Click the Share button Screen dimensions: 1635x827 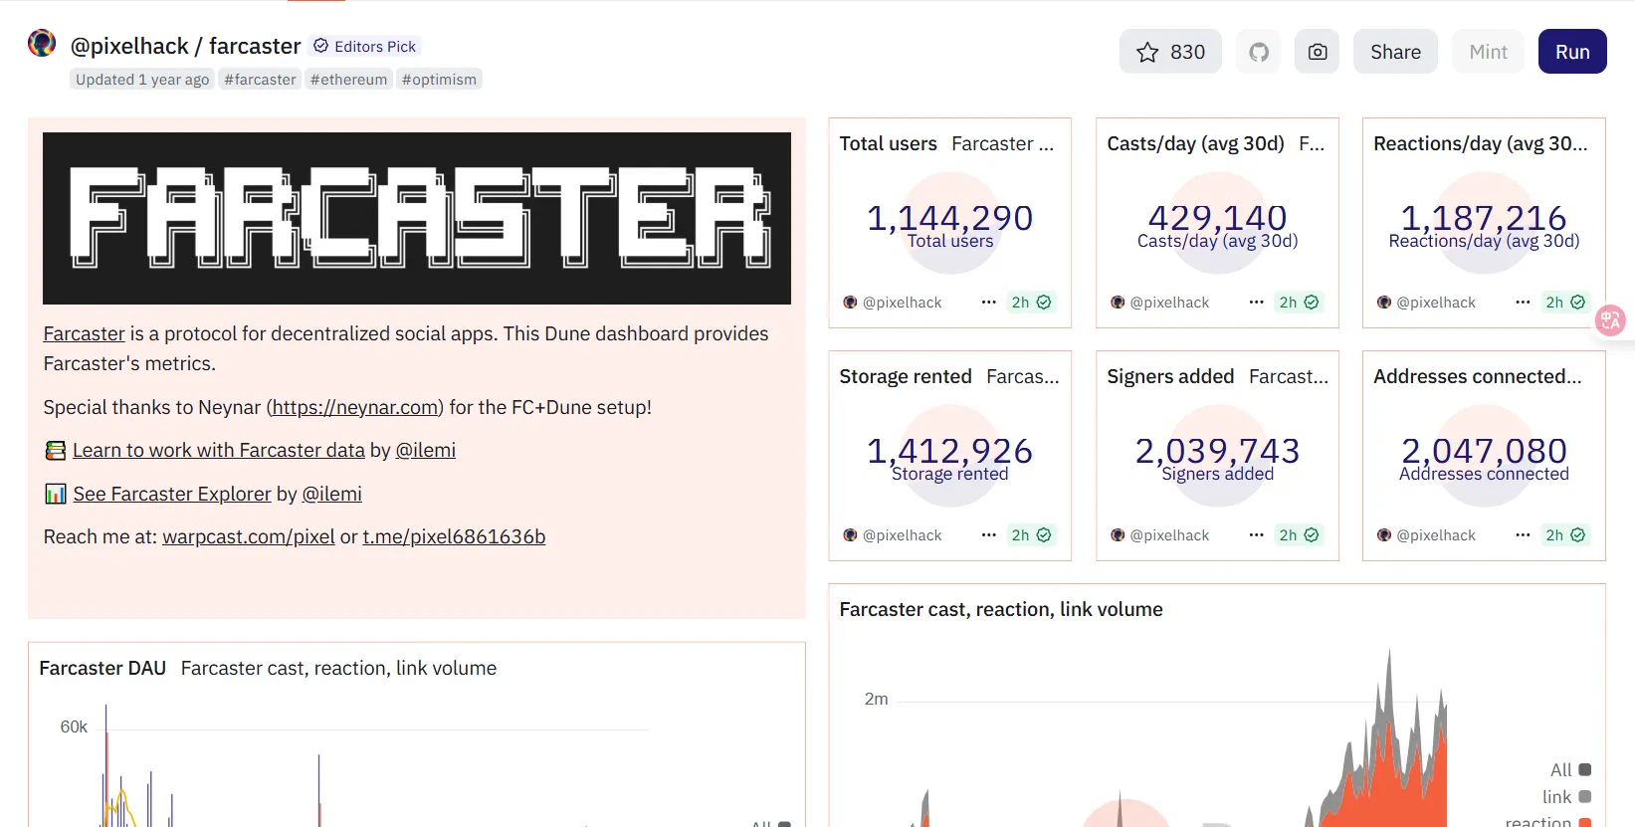[x=1395, y=52]
